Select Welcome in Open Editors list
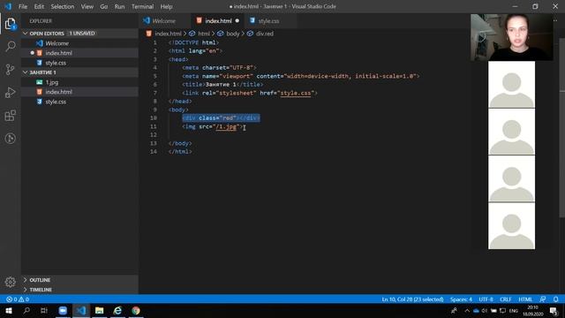The width and height of the screenshot is (565, 318). click(x=79, y=43)
